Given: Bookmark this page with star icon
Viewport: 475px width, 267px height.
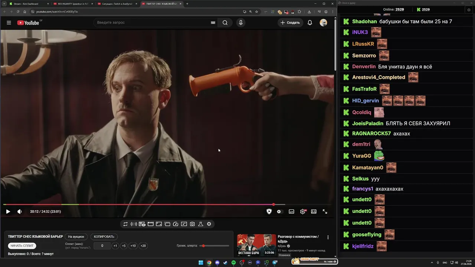Looking at the screenshot, I should (x=256, y=11).
